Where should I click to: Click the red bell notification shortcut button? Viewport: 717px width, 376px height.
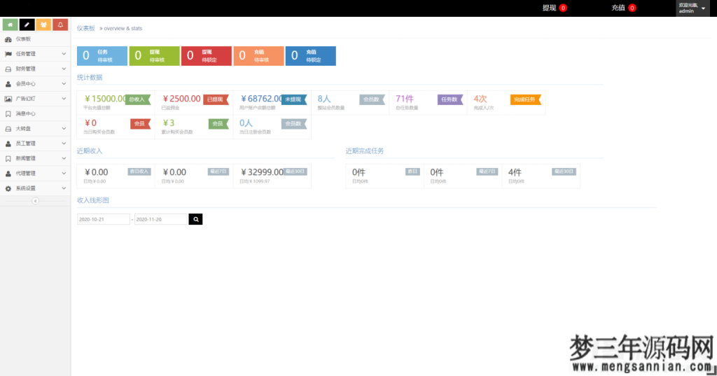pyautogui.click(x=60, y=25)
